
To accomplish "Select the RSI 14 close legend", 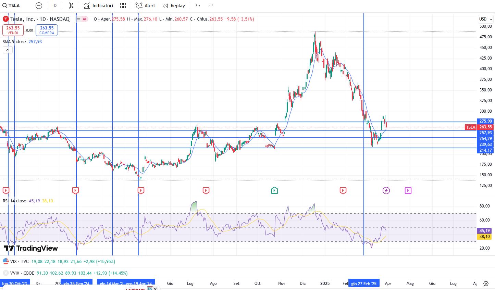I will point(14,201).
